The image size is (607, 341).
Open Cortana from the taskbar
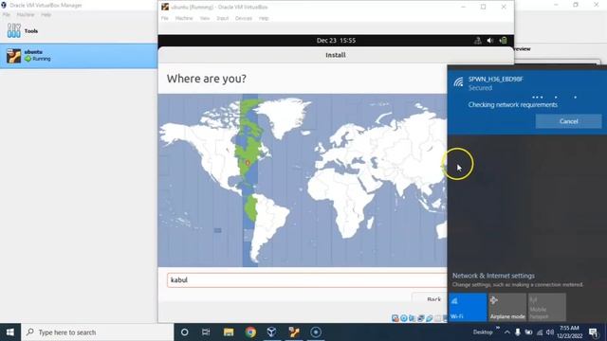(185, 332)
